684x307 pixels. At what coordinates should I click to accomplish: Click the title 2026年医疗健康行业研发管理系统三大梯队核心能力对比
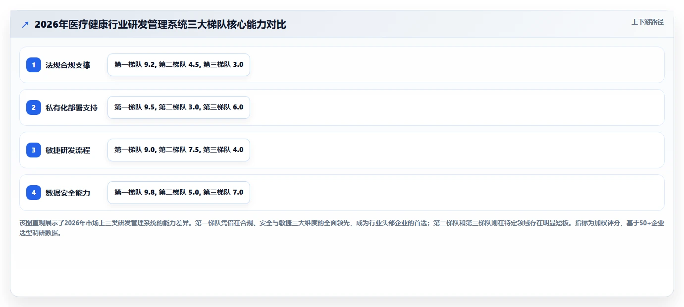160,25
